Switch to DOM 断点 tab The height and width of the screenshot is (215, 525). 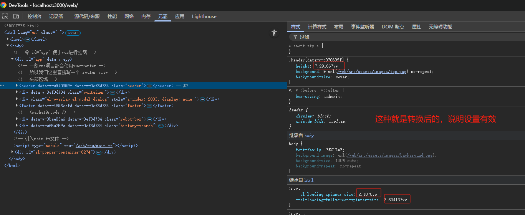pos(393,27)
